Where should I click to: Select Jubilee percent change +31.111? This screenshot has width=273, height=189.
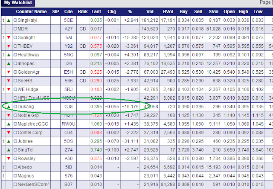[x=130, y=141]
